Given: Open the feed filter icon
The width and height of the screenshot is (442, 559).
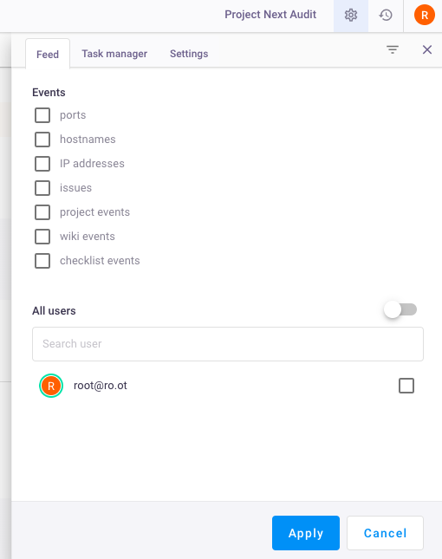Looking at the screenshot, I should click(x=393, y=49).
